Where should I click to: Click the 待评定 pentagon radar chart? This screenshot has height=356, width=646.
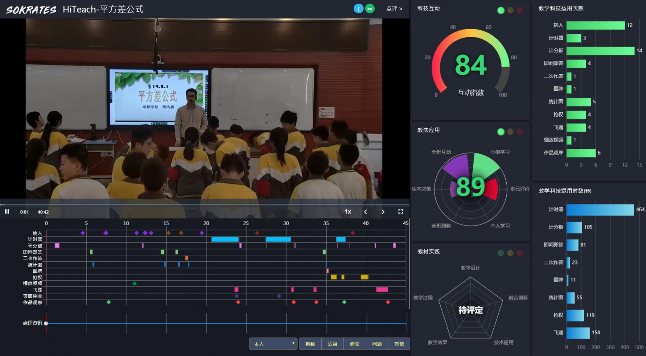click(x=470, y=310)
